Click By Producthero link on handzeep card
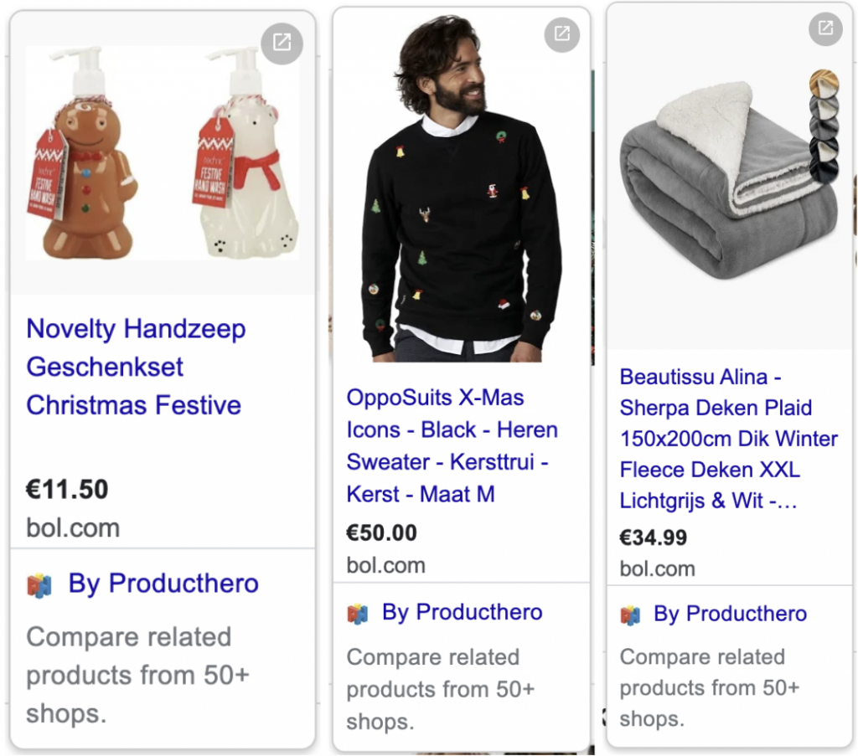Screen dimensions: 858x756 tap(163, 584)
